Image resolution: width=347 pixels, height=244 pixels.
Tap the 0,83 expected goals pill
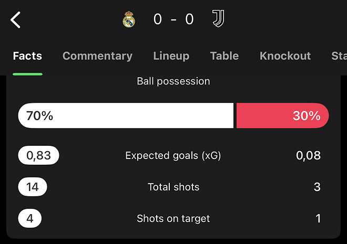(x=38, y=156)
